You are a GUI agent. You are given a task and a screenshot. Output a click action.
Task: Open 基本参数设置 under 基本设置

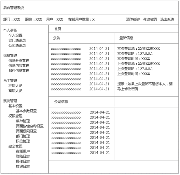pyautogui.click(x=26, y=111)
